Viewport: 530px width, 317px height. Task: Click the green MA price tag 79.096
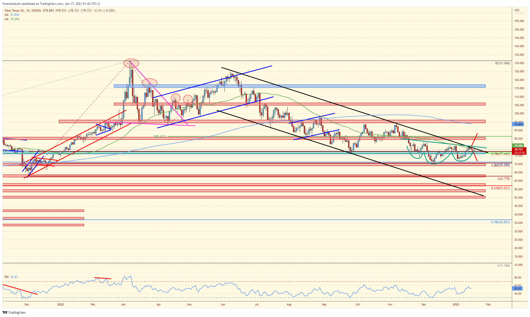point(518,146)
